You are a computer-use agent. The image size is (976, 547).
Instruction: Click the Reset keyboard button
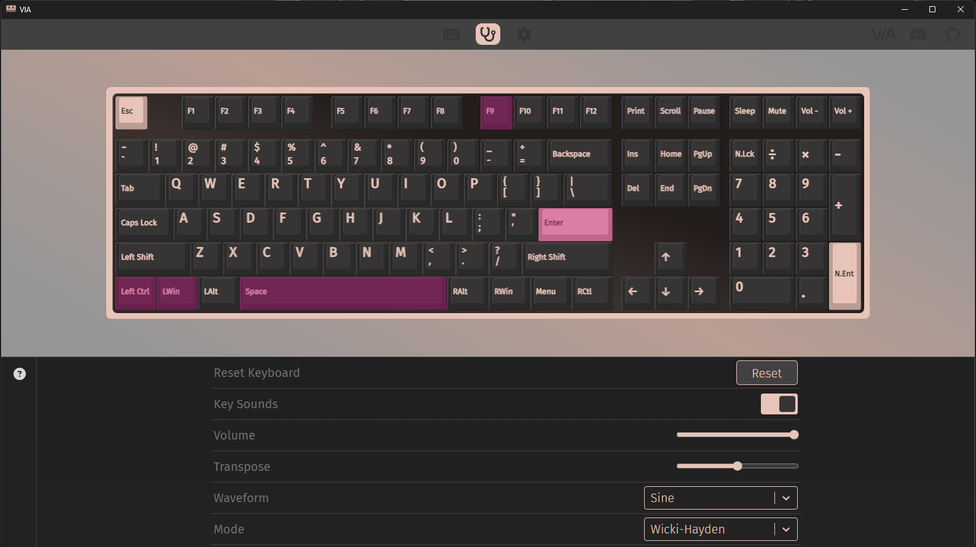[766, 373]
